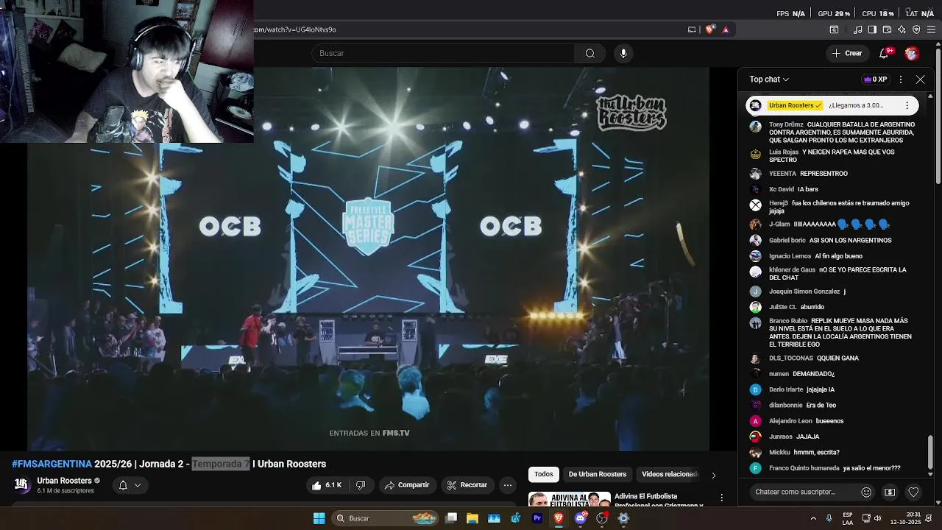Click the YouTube Buscar search field
The height and width of the screenshot is (530, 942).
click(442, 53)
